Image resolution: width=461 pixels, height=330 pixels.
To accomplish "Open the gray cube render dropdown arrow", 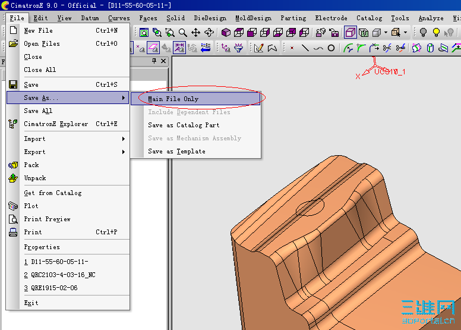I will click(386, 32).
